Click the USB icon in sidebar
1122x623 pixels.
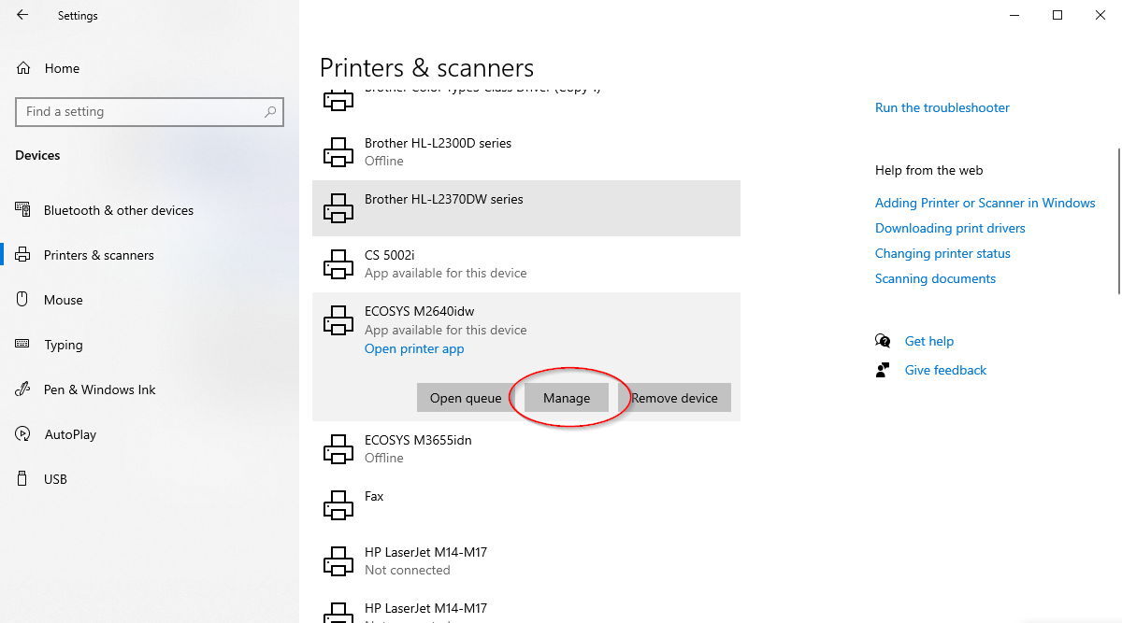(23, 479)
